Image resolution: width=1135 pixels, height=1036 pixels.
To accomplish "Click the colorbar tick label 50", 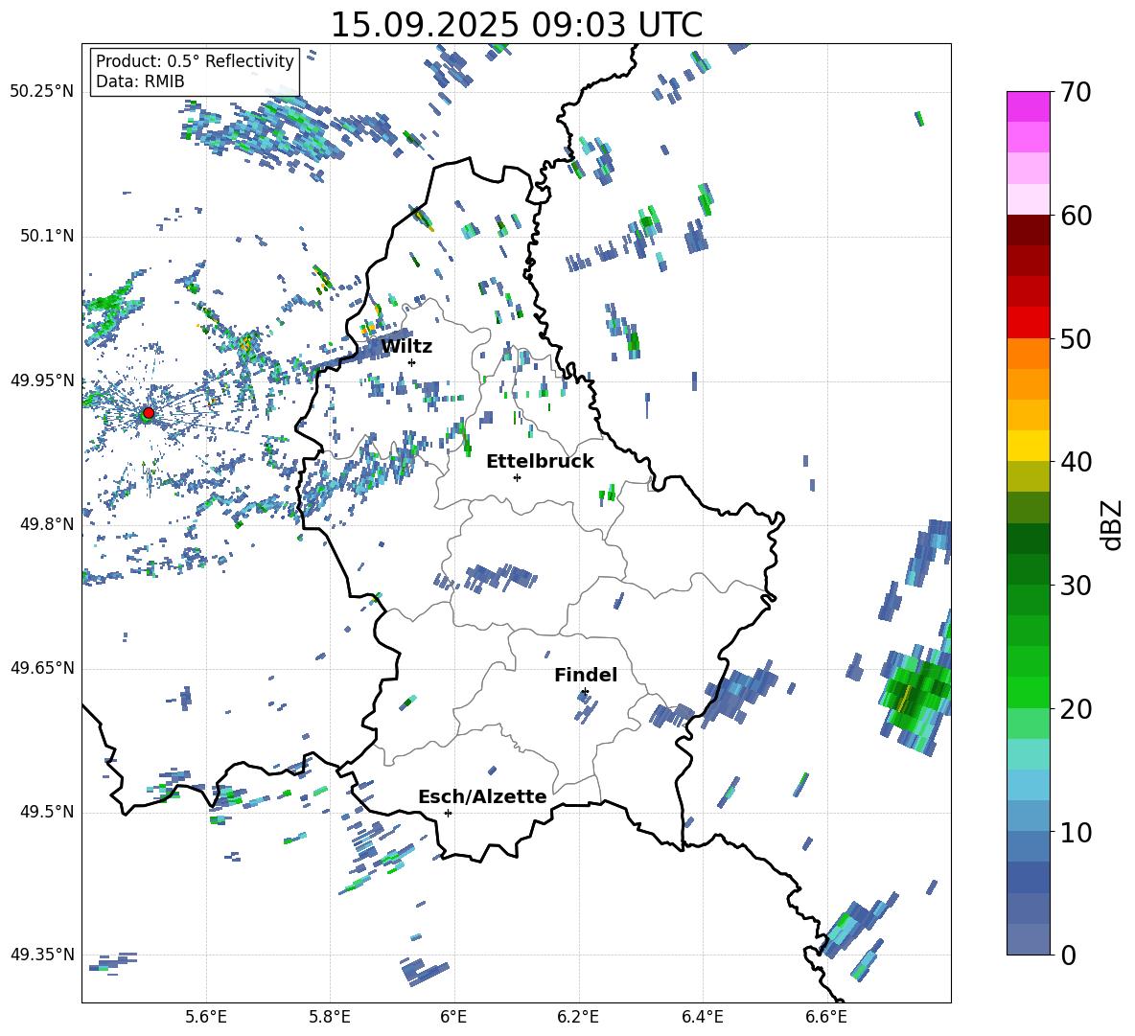I will tap(1076, 339).
